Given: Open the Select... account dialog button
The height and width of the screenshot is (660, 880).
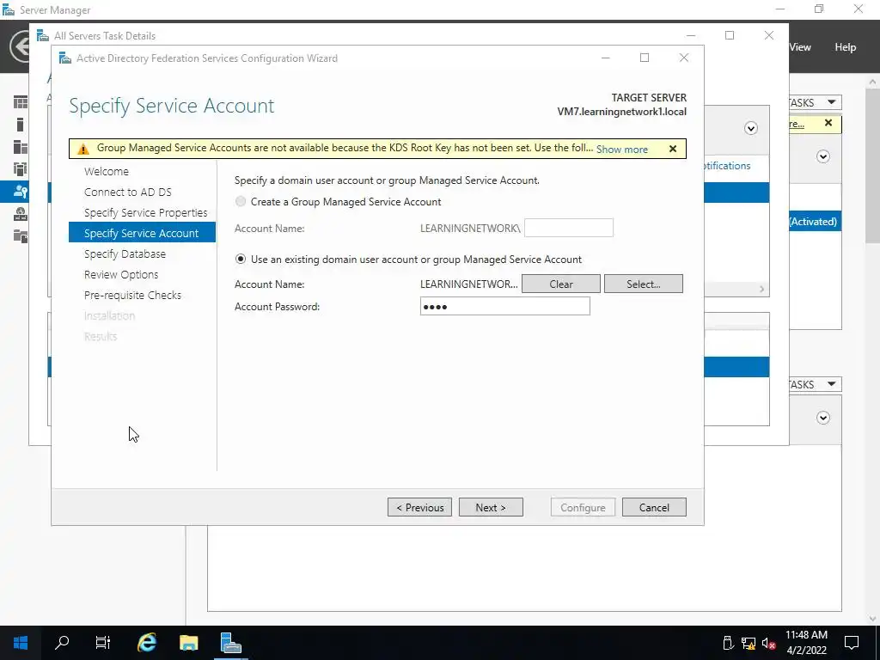Looking at the screenshot, I should pos(643,284).
